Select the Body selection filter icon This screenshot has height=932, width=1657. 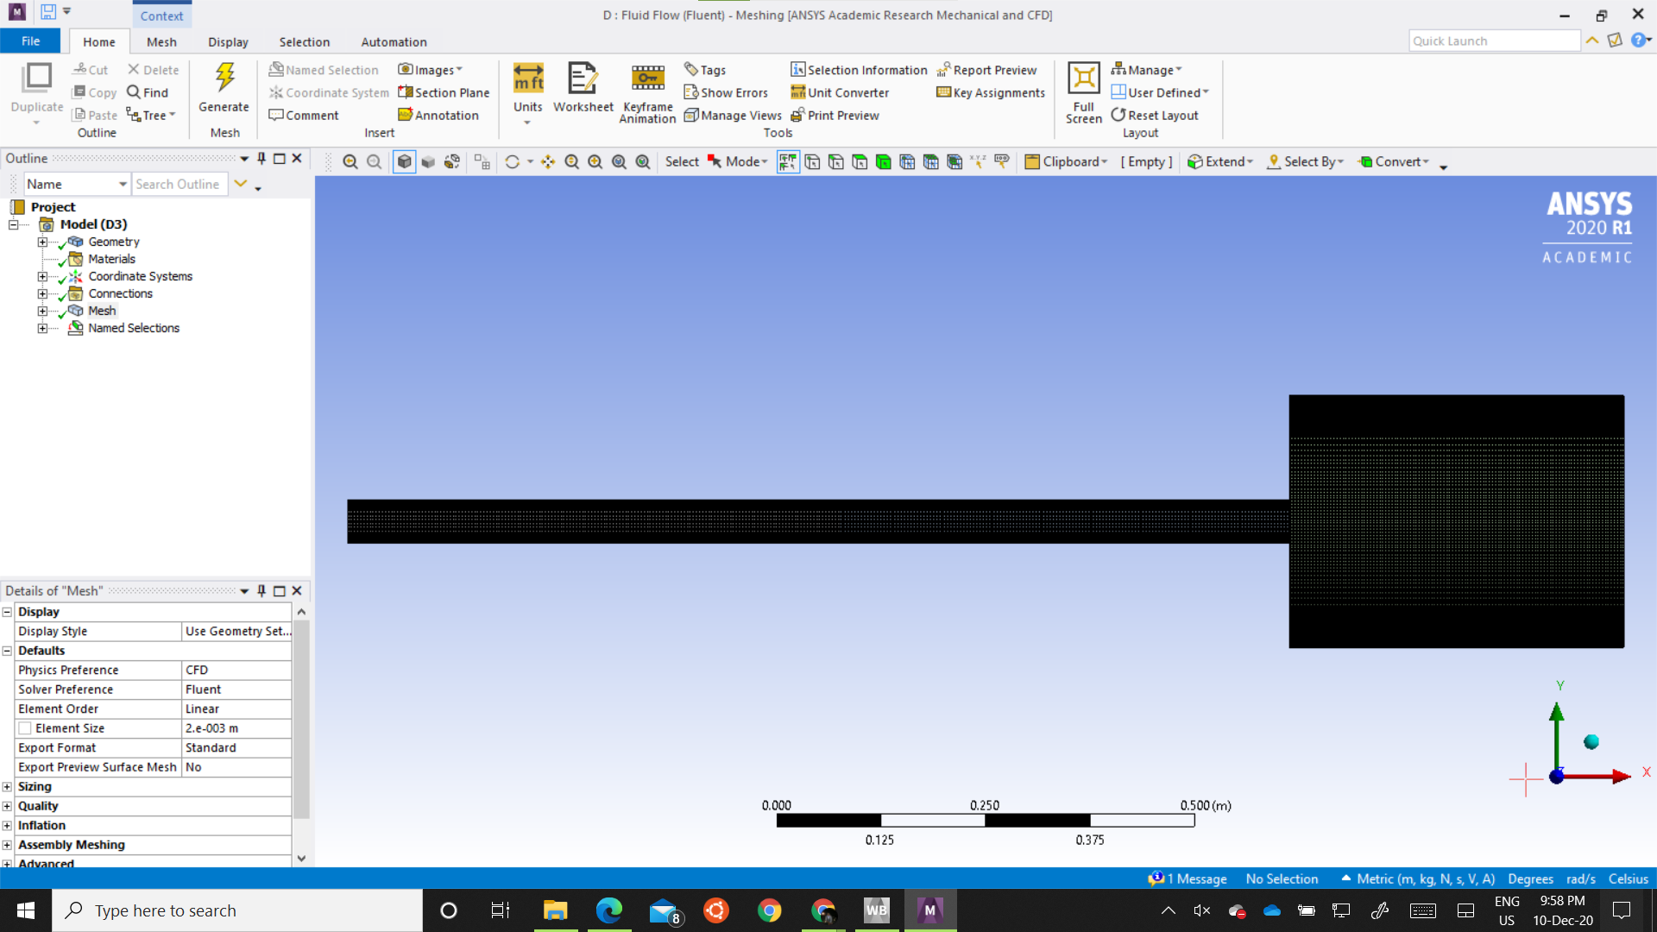883,161
